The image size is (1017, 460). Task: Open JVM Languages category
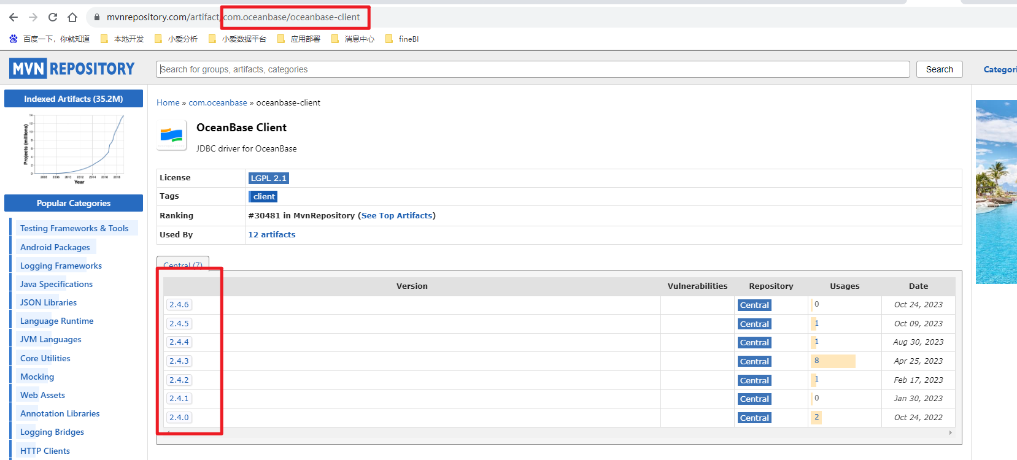click(51, 339)
